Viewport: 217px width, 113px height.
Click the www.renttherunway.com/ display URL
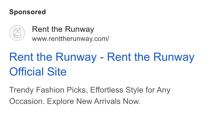click(71, 39)
